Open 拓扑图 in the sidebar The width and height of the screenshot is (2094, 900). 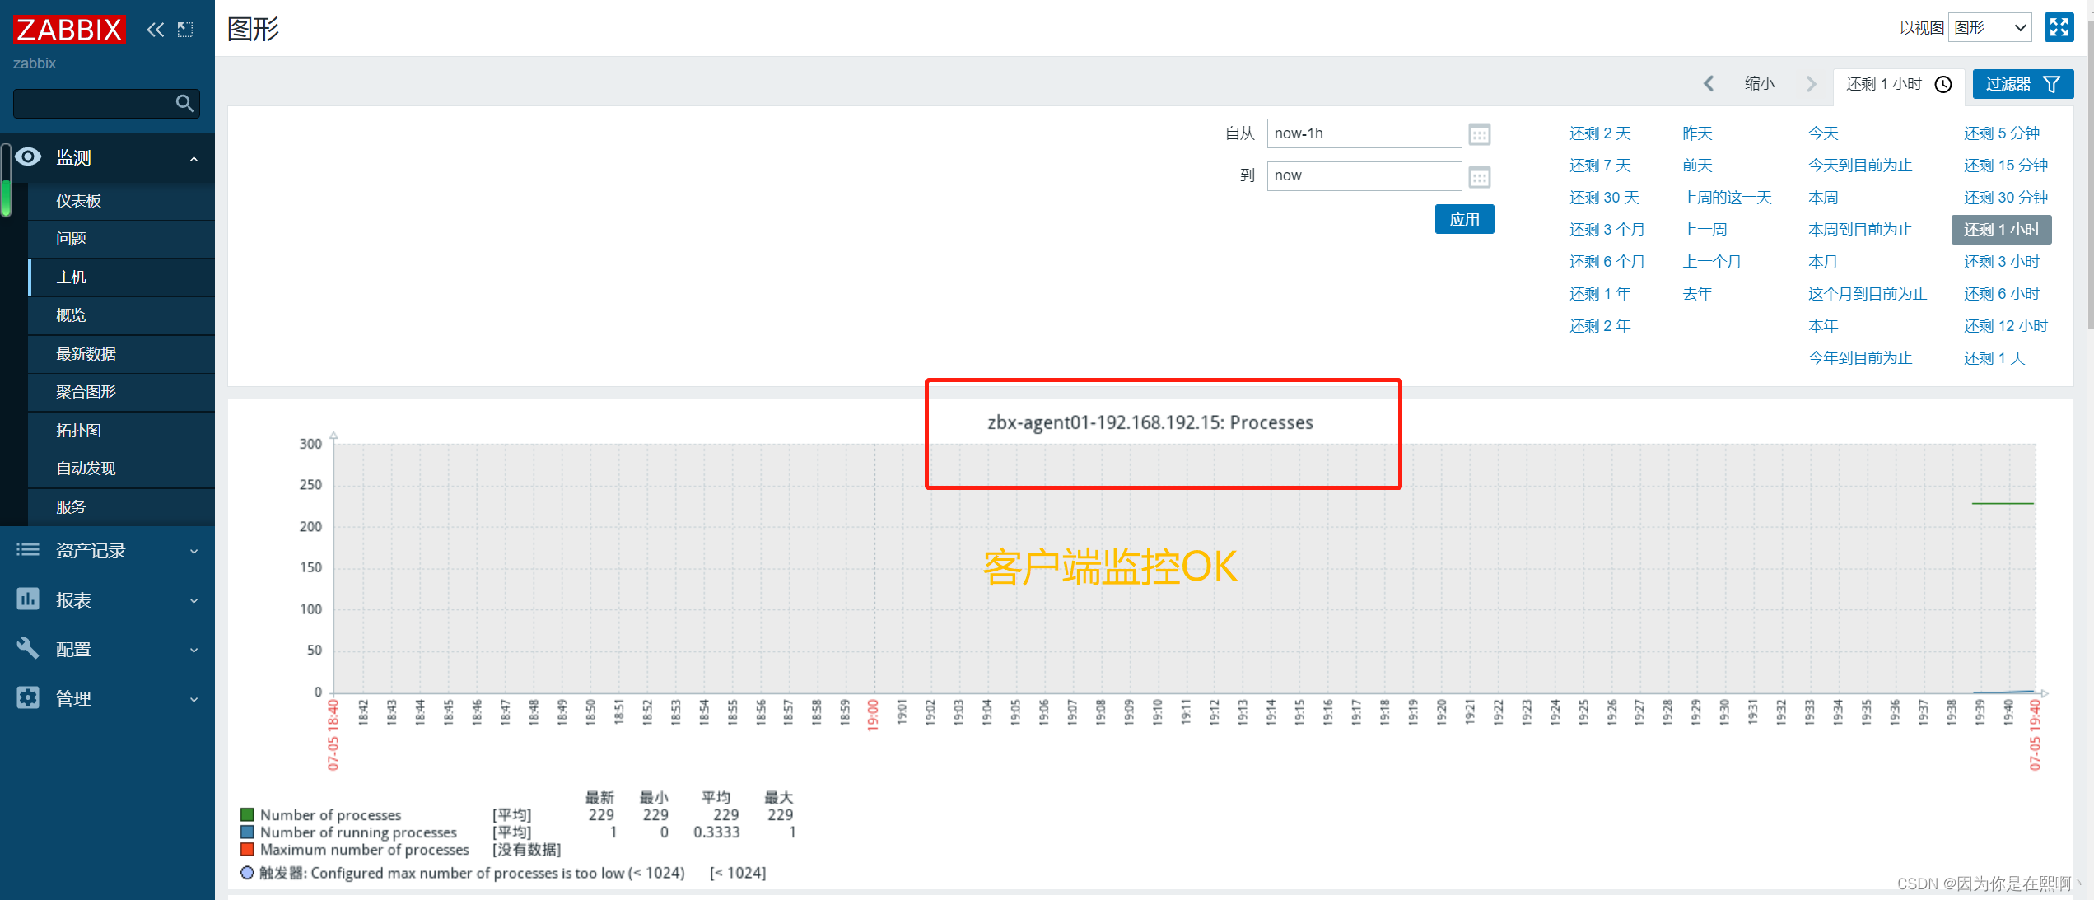pos(121,430)
